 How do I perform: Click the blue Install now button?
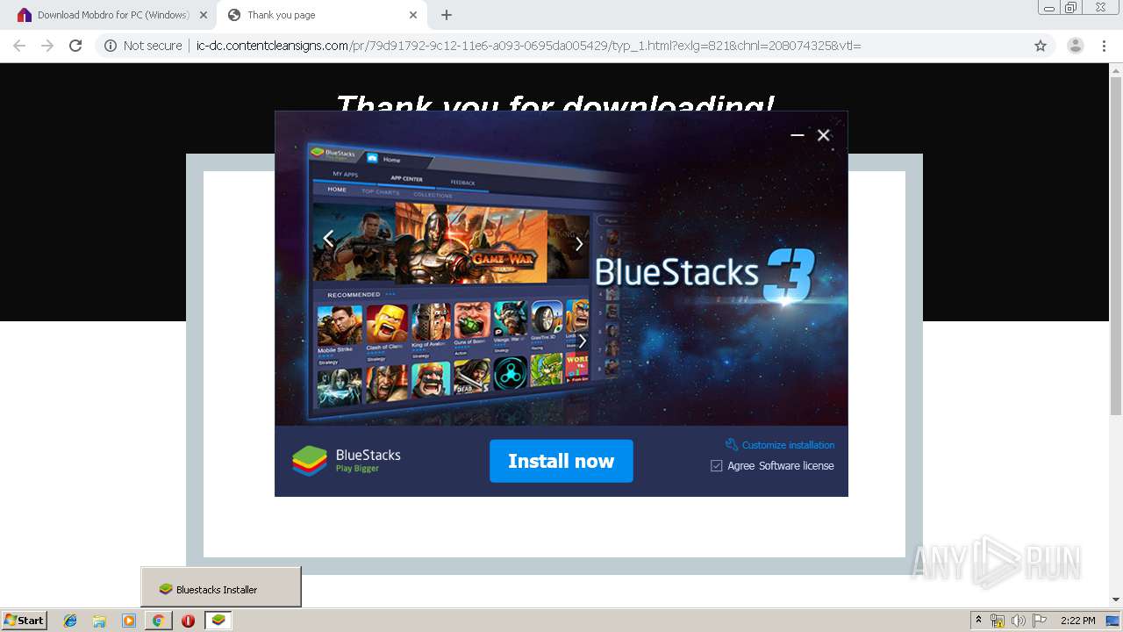[561, 461]
